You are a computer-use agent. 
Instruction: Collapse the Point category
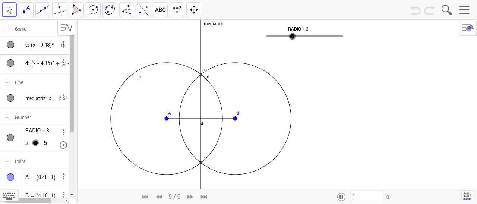point(7,161)
